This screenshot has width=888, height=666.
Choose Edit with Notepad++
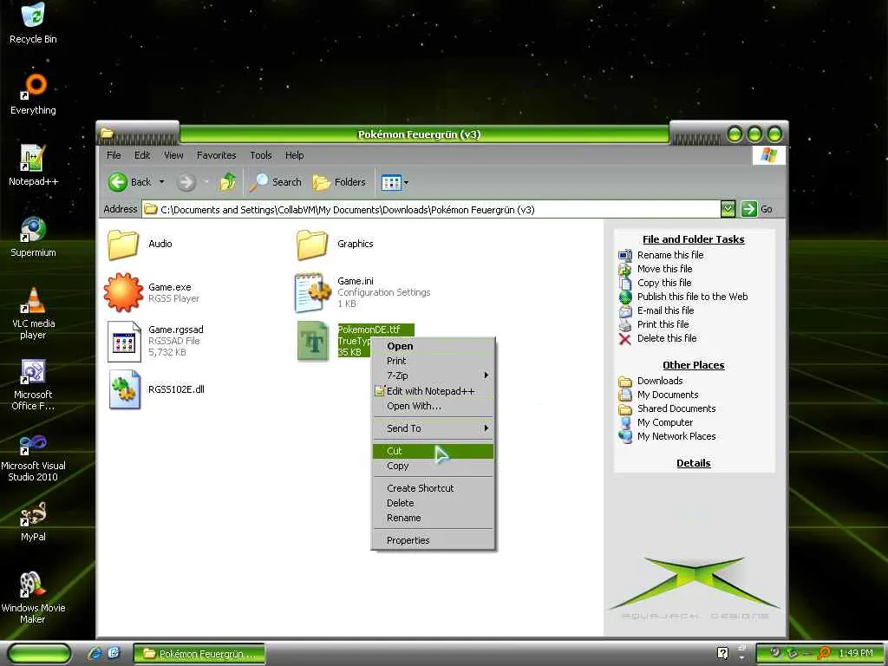point(434,391)
